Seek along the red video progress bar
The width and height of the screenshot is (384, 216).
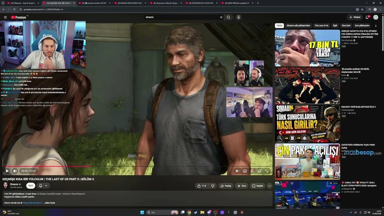pos(138,166)
